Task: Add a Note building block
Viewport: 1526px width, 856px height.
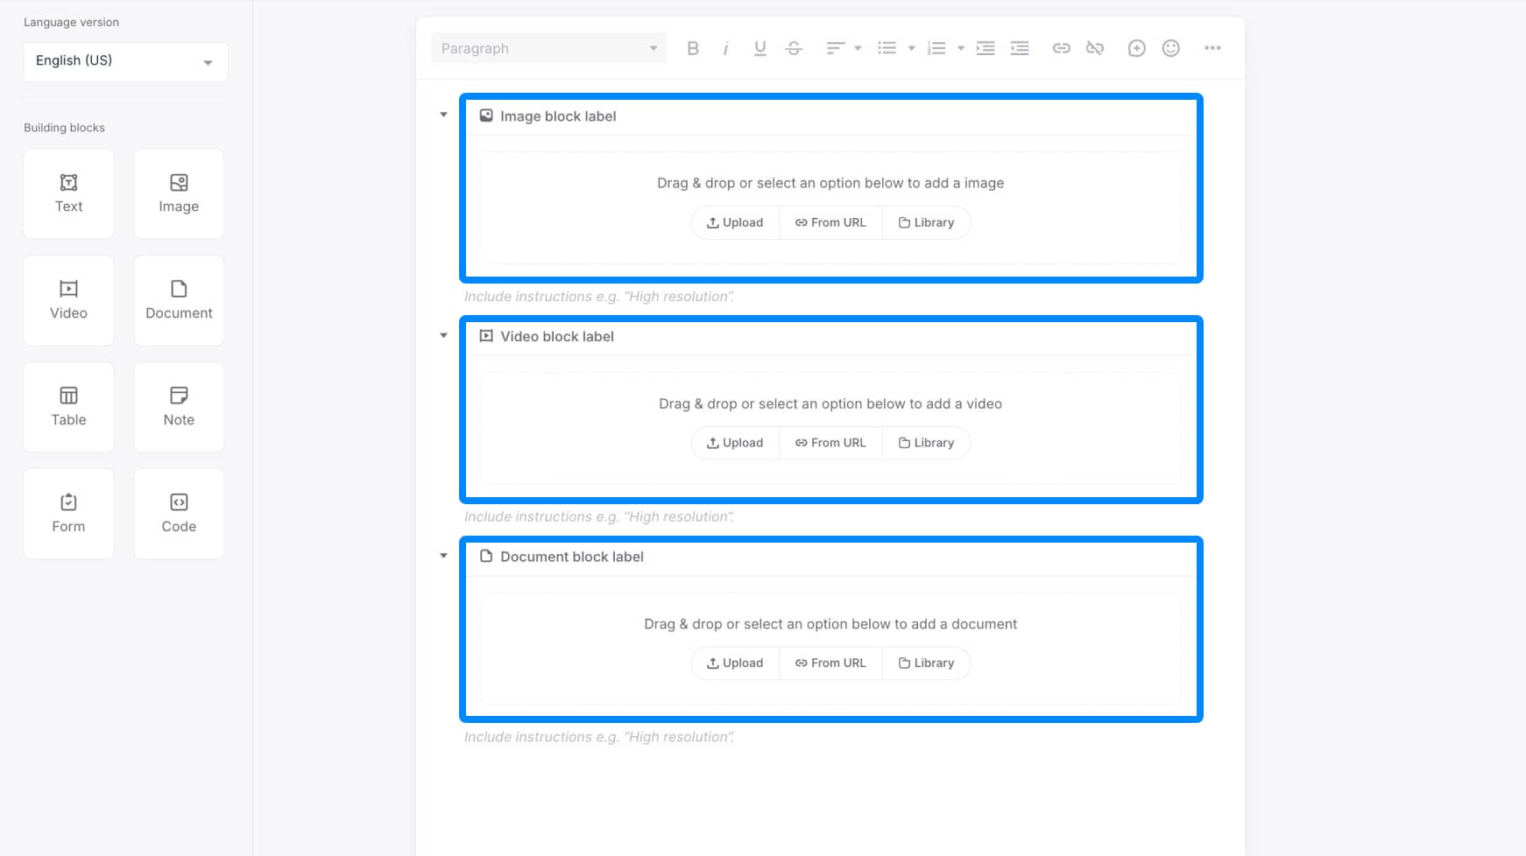Action: click(x=179, y=407)
